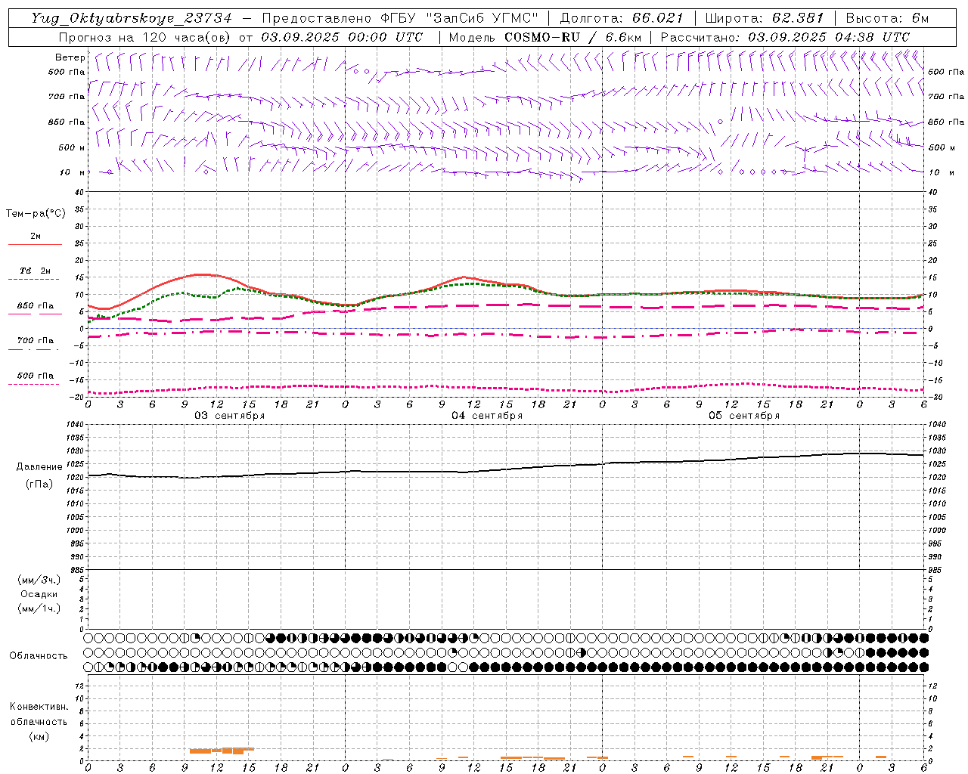Click the "03 сентября" date label
This screenshot has width=968, height=774.
[230, 416]
